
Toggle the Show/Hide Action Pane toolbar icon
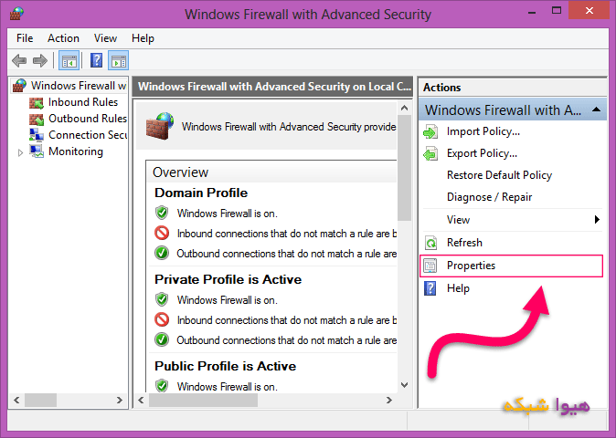pos(118,61)
